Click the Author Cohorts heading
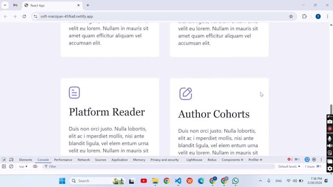Image resolution: width=333 pixels, height=187 pixels. click(214, 114)
